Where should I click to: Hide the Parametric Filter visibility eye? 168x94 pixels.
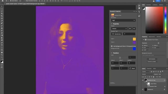point(148,86)
